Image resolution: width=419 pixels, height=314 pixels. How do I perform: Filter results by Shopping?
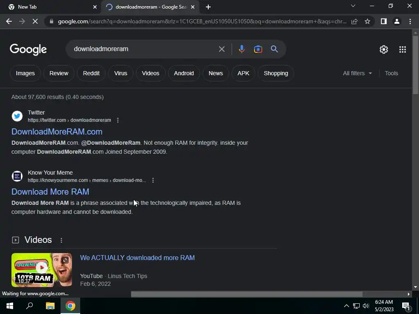pyautogui.click(x=276, y=73)
